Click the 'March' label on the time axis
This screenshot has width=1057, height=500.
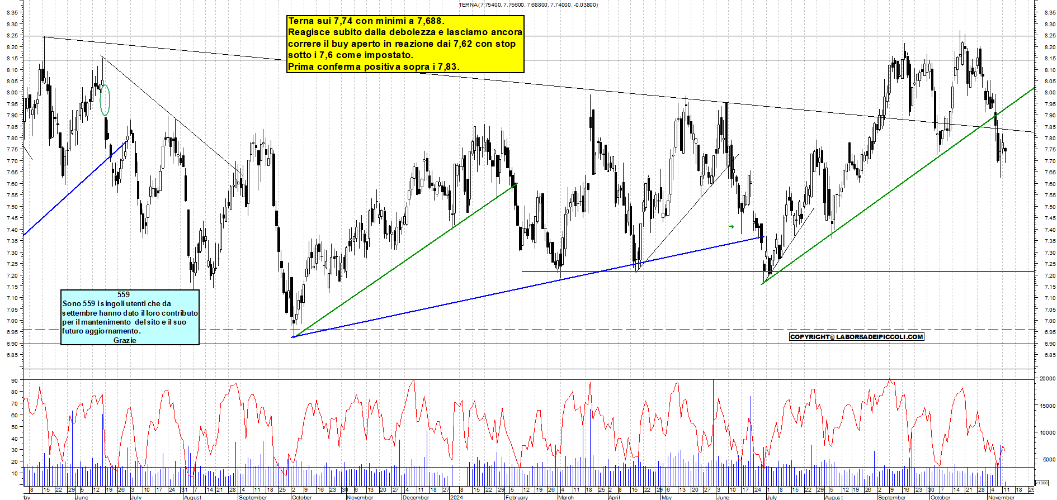[x=565, y=497]
